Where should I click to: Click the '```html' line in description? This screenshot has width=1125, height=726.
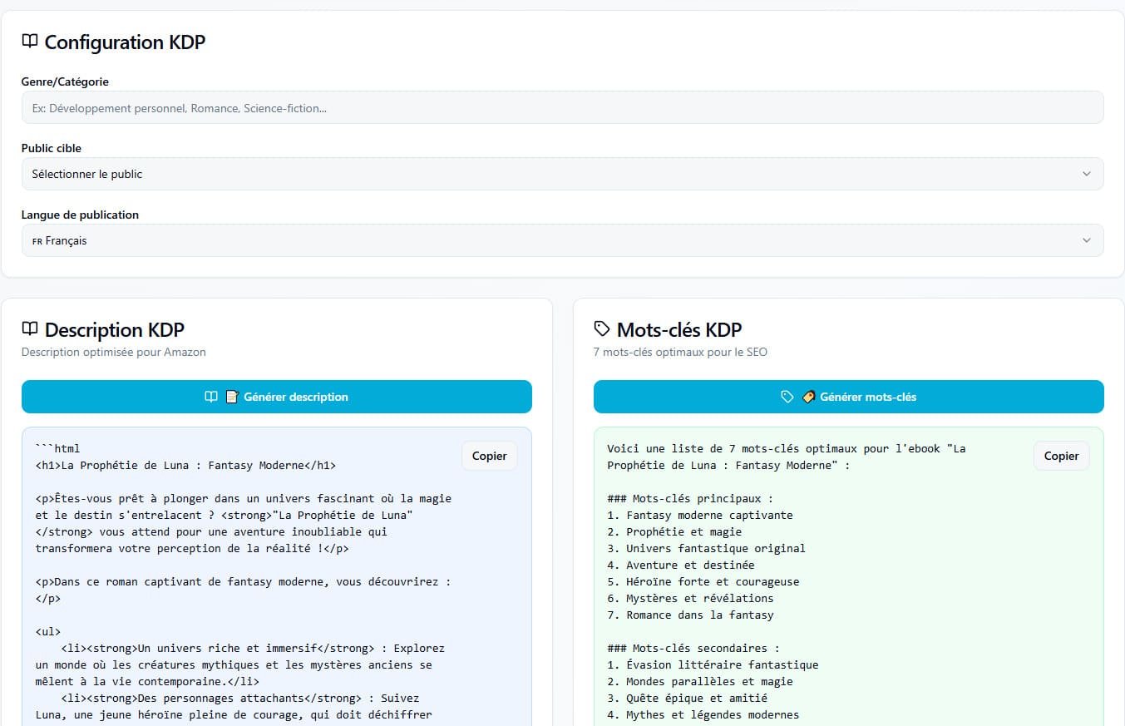(57, 448)
